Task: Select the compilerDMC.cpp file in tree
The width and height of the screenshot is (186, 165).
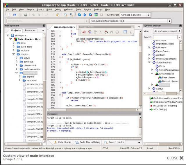Action: tap(33, 107)
